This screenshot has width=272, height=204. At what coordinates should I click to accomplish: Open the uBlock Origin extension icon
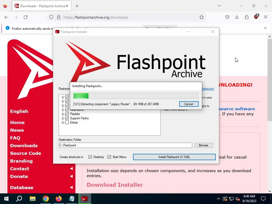(256, 17)
